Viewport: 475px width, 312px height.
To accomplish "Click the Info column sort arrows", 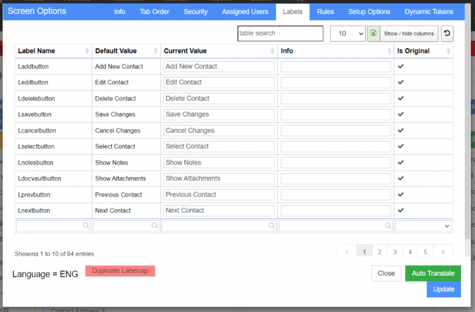I will point(389,51).
